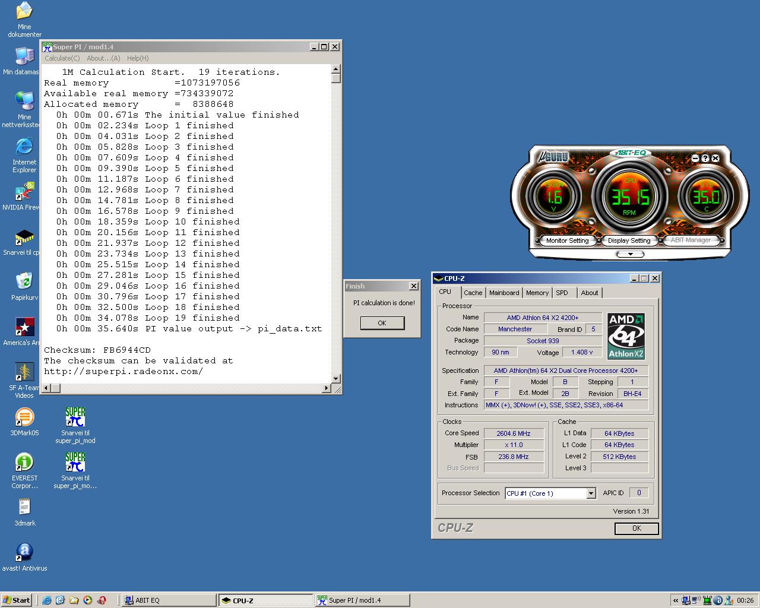This screenshot has height=608, width=760.
Task: Click the CK804 voltage gauge in ABIT EQ
Action: [554, 197]
